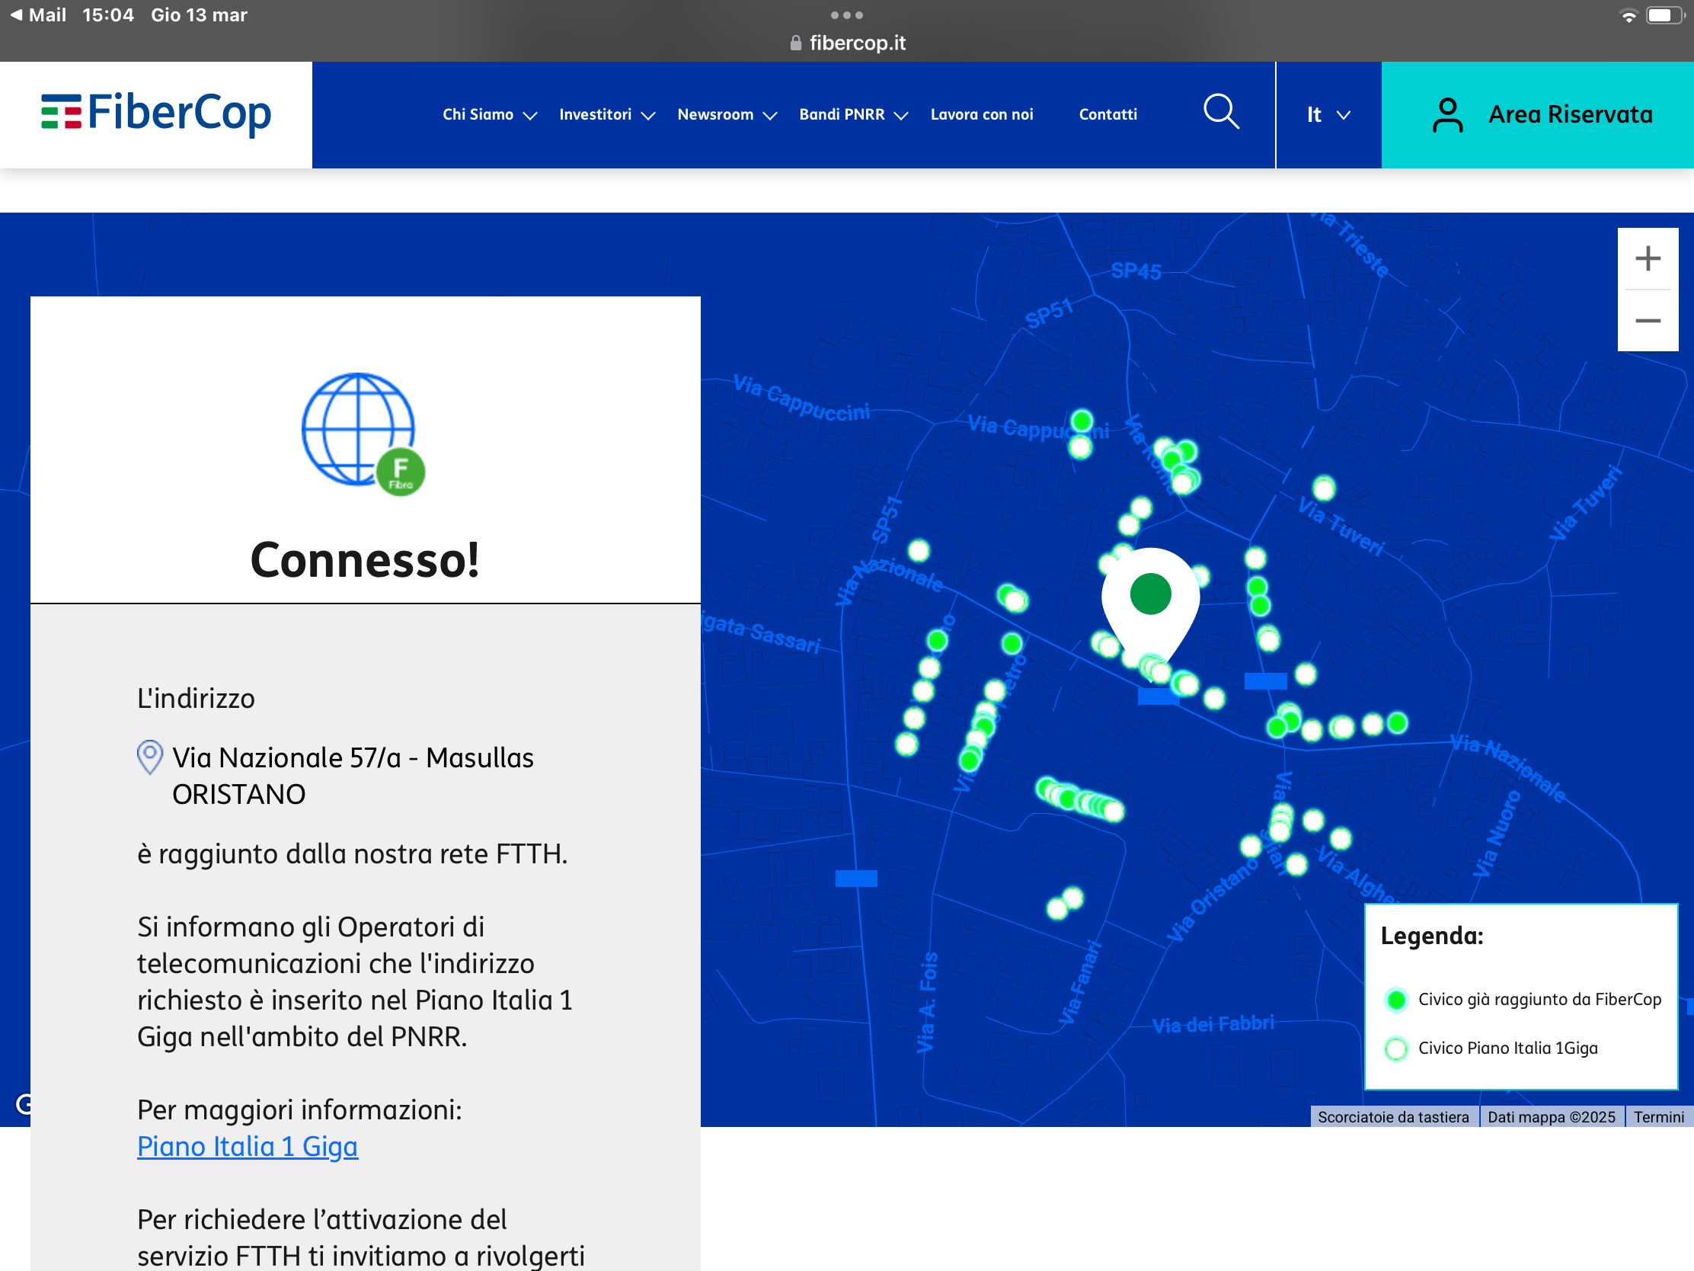The width and height of the screenshot is (1694, 1271).
Task: Open Lavora con noi page
Action: pyautogui.click(x=982, y=115)
